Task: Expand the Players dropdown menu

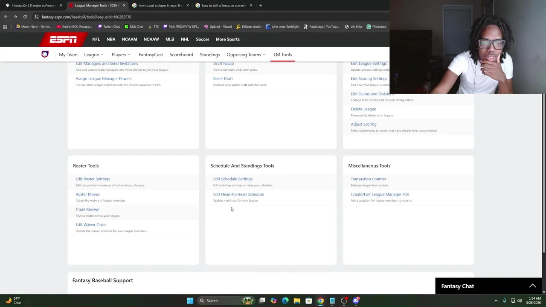Action: [x=121, y=55]
